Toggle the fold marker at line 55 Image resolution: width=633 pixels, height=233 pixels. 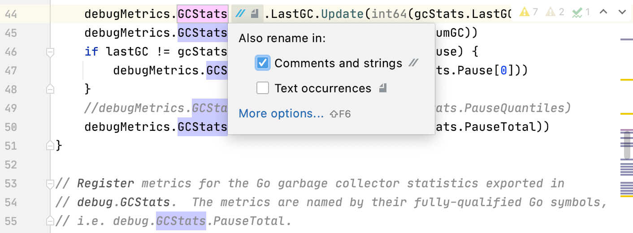click(x=50, y=221)
